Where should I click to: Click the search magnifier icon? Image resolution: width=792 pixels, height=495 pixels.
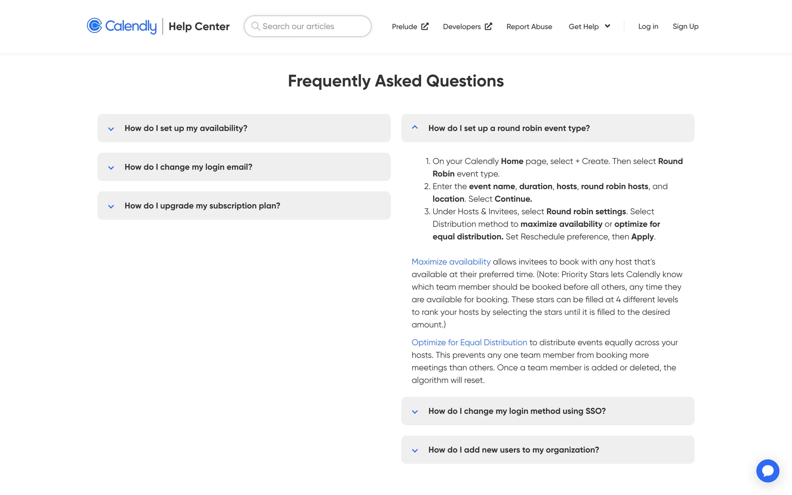pyautogui.click(x=255, y=26)
